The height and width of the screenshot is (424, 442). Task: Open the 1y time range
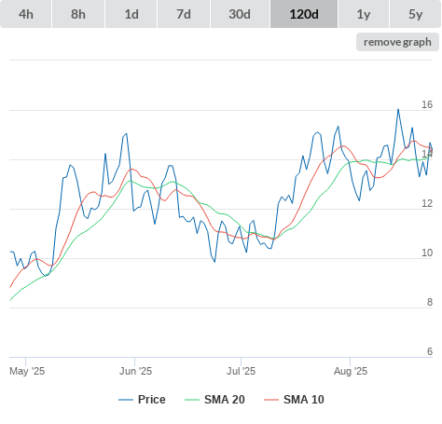(x=364, y=14)
